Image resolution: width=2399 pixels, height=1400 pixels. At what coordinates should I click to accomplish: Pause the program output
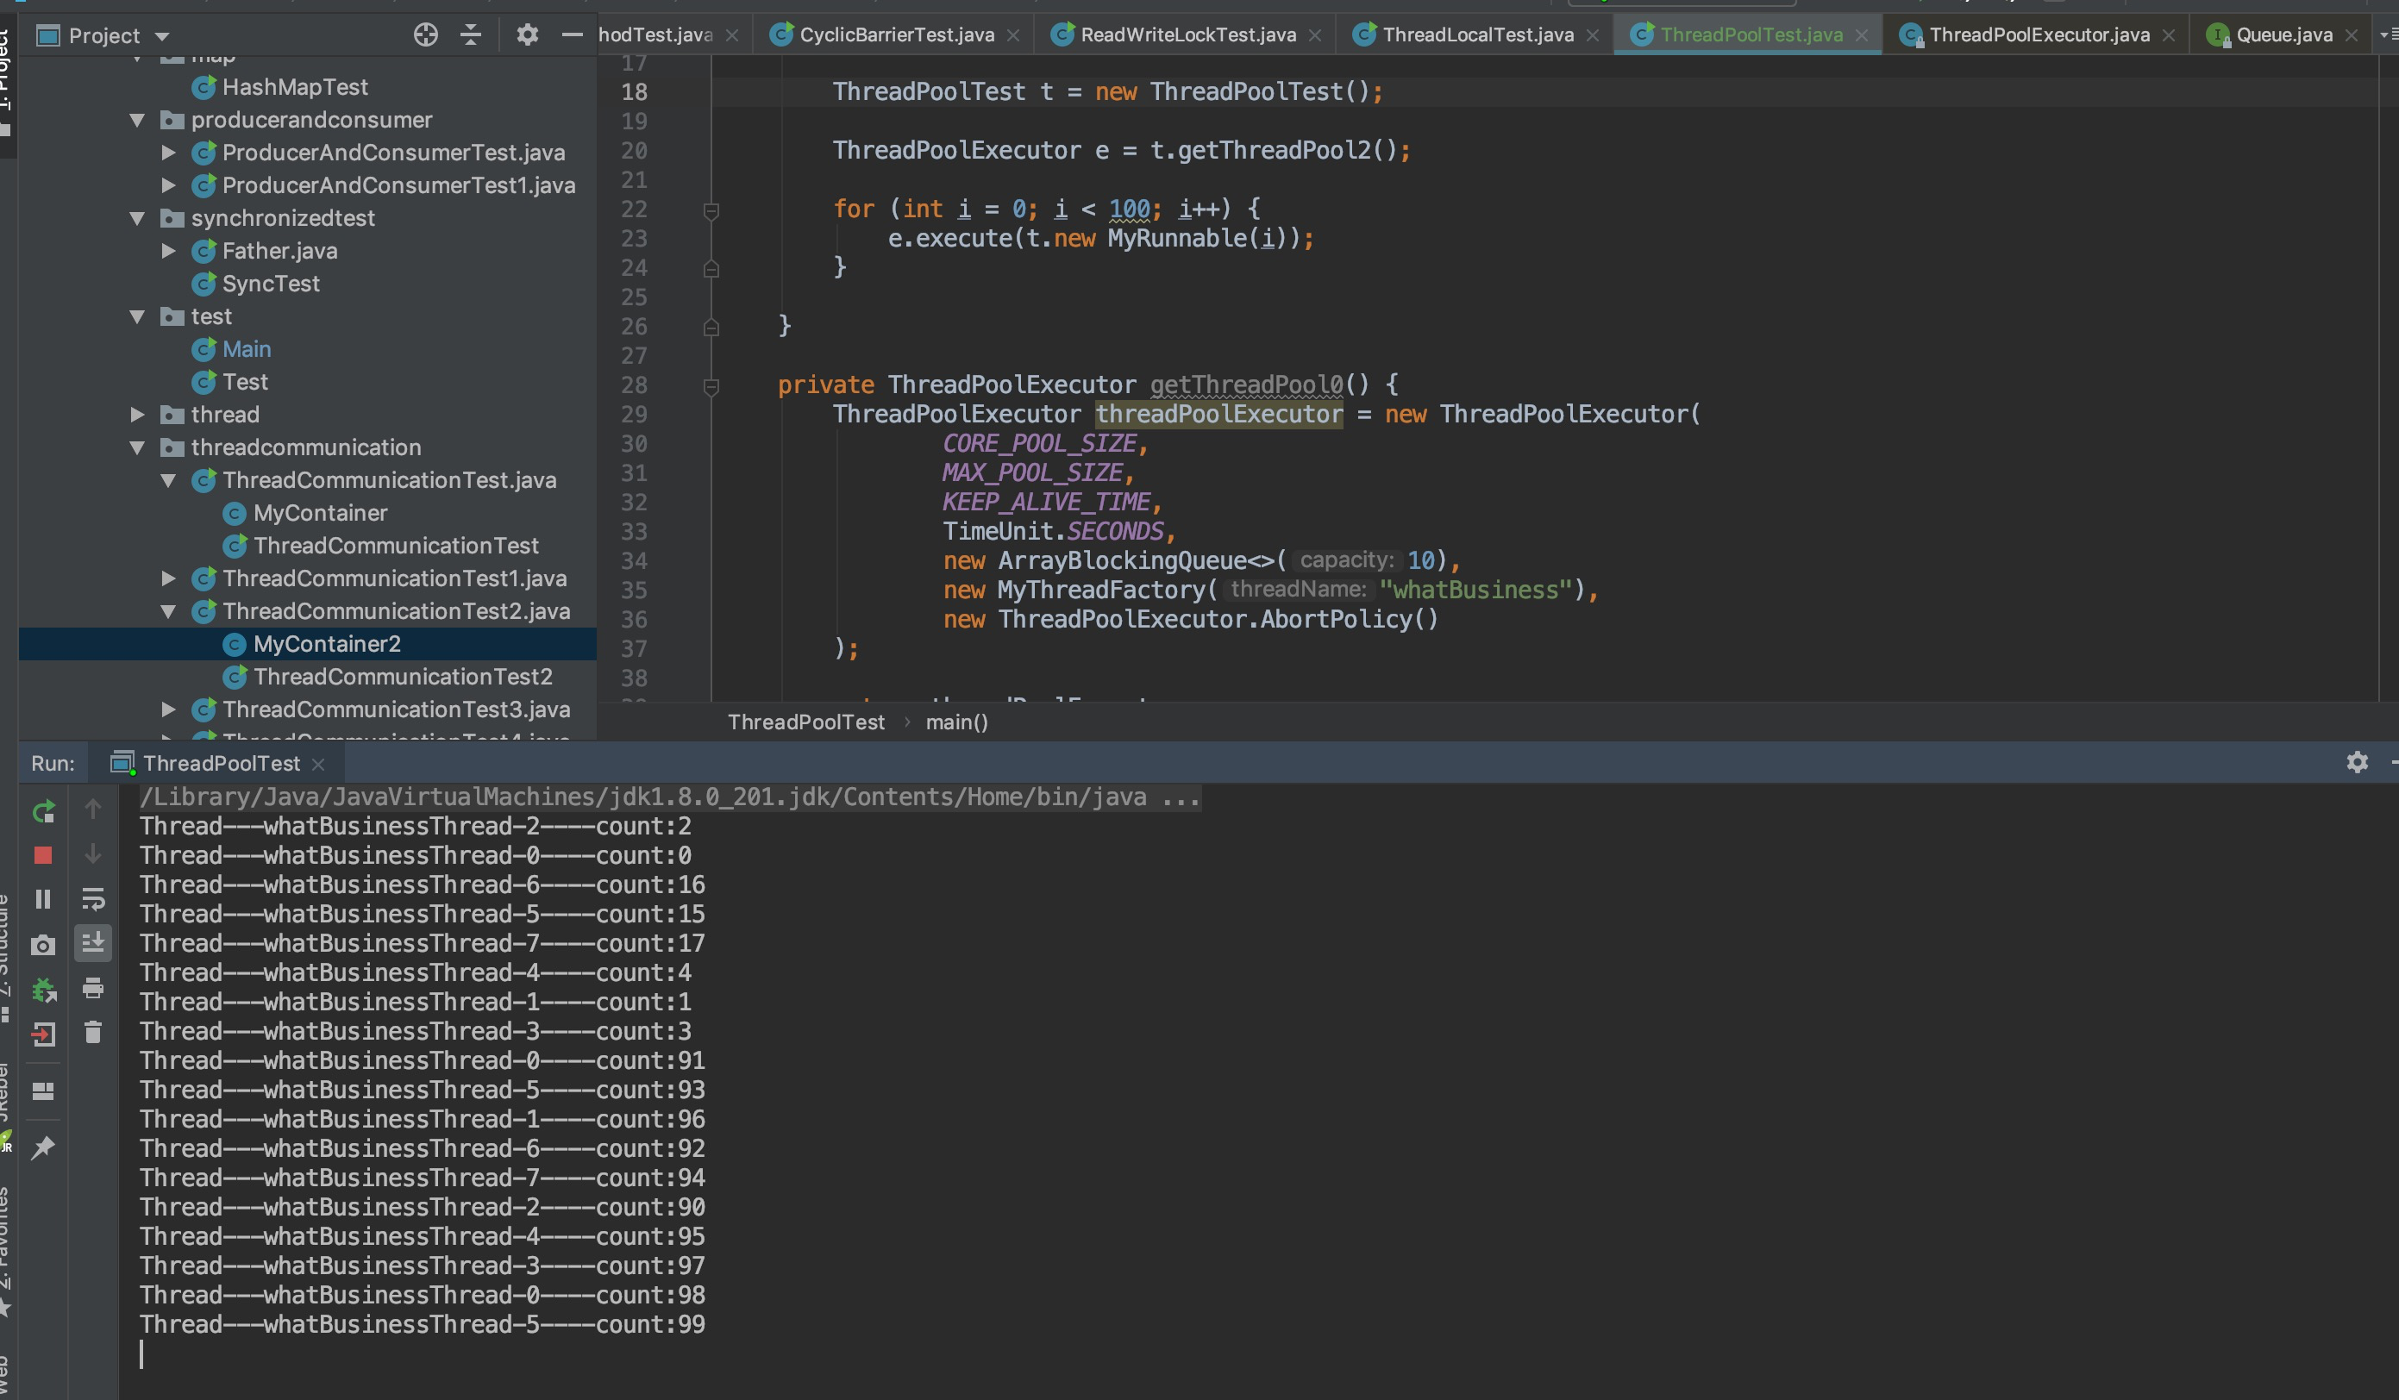click(x=43, y=899)
